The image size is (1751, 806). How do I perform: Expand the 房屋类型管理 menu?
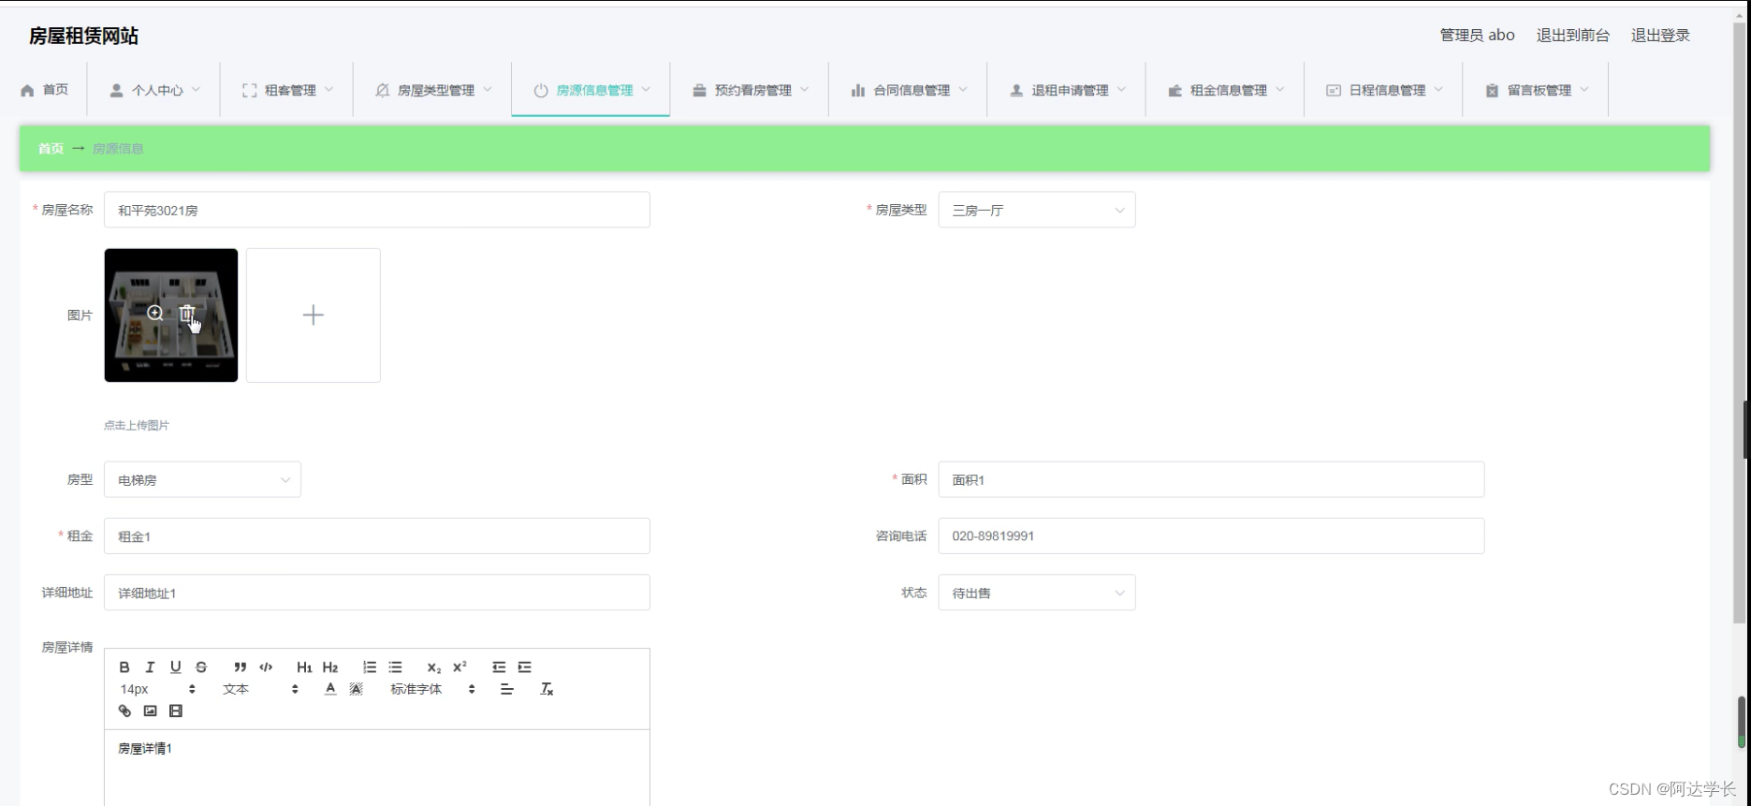(x=432, y=90)
